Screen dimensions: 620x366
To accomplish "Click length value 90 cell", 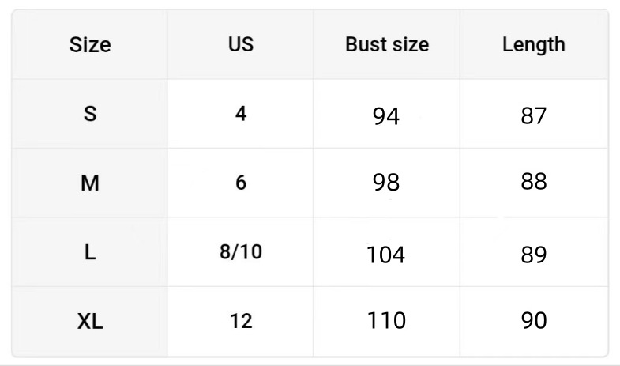I will click(x=534, y=320).
